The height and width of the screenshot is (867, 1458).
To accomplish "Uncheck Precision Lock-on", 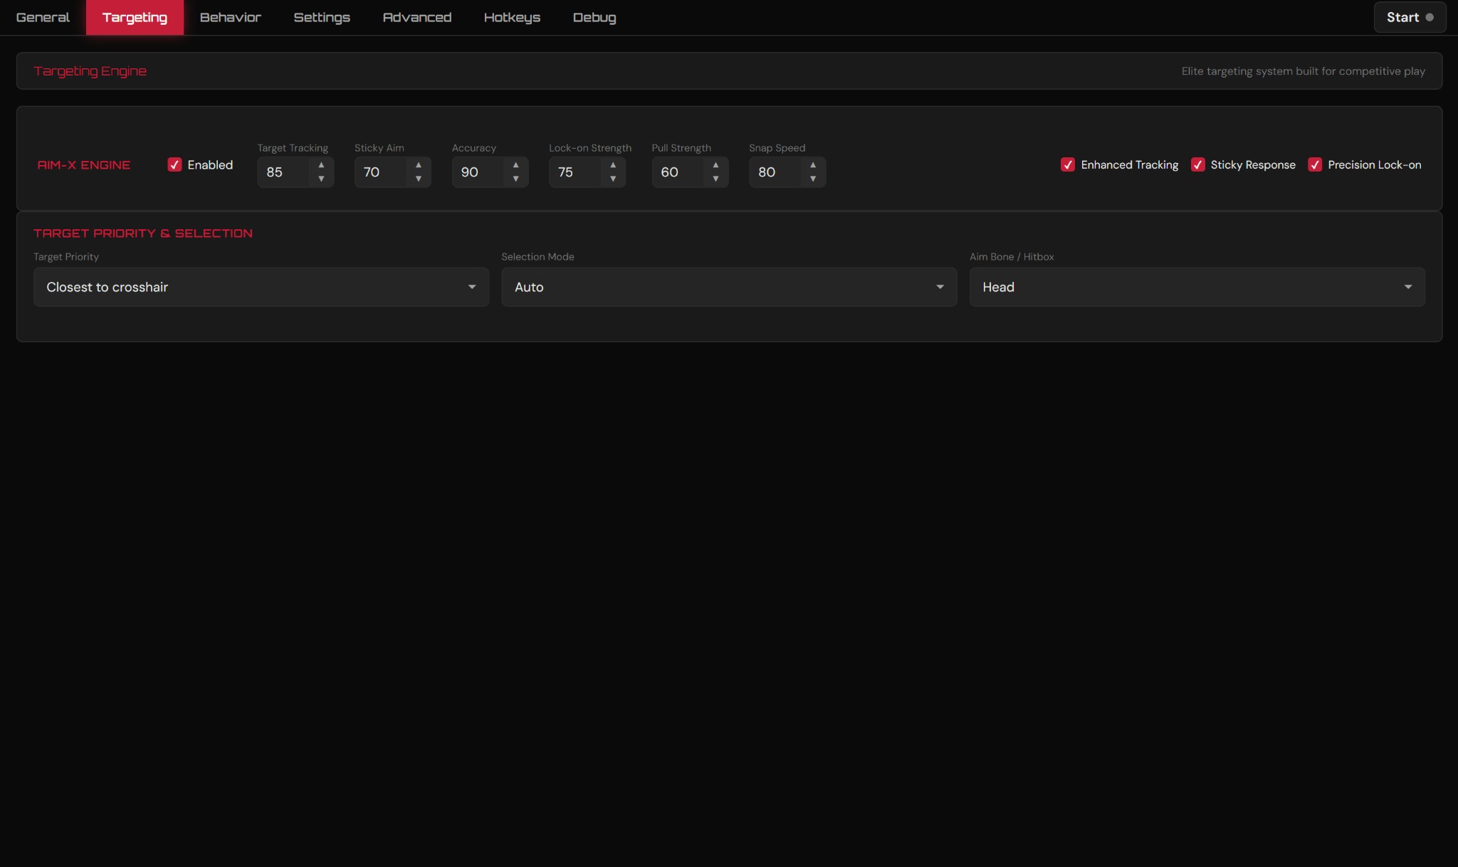I will pyautogui.click(x=1315, y=164).
